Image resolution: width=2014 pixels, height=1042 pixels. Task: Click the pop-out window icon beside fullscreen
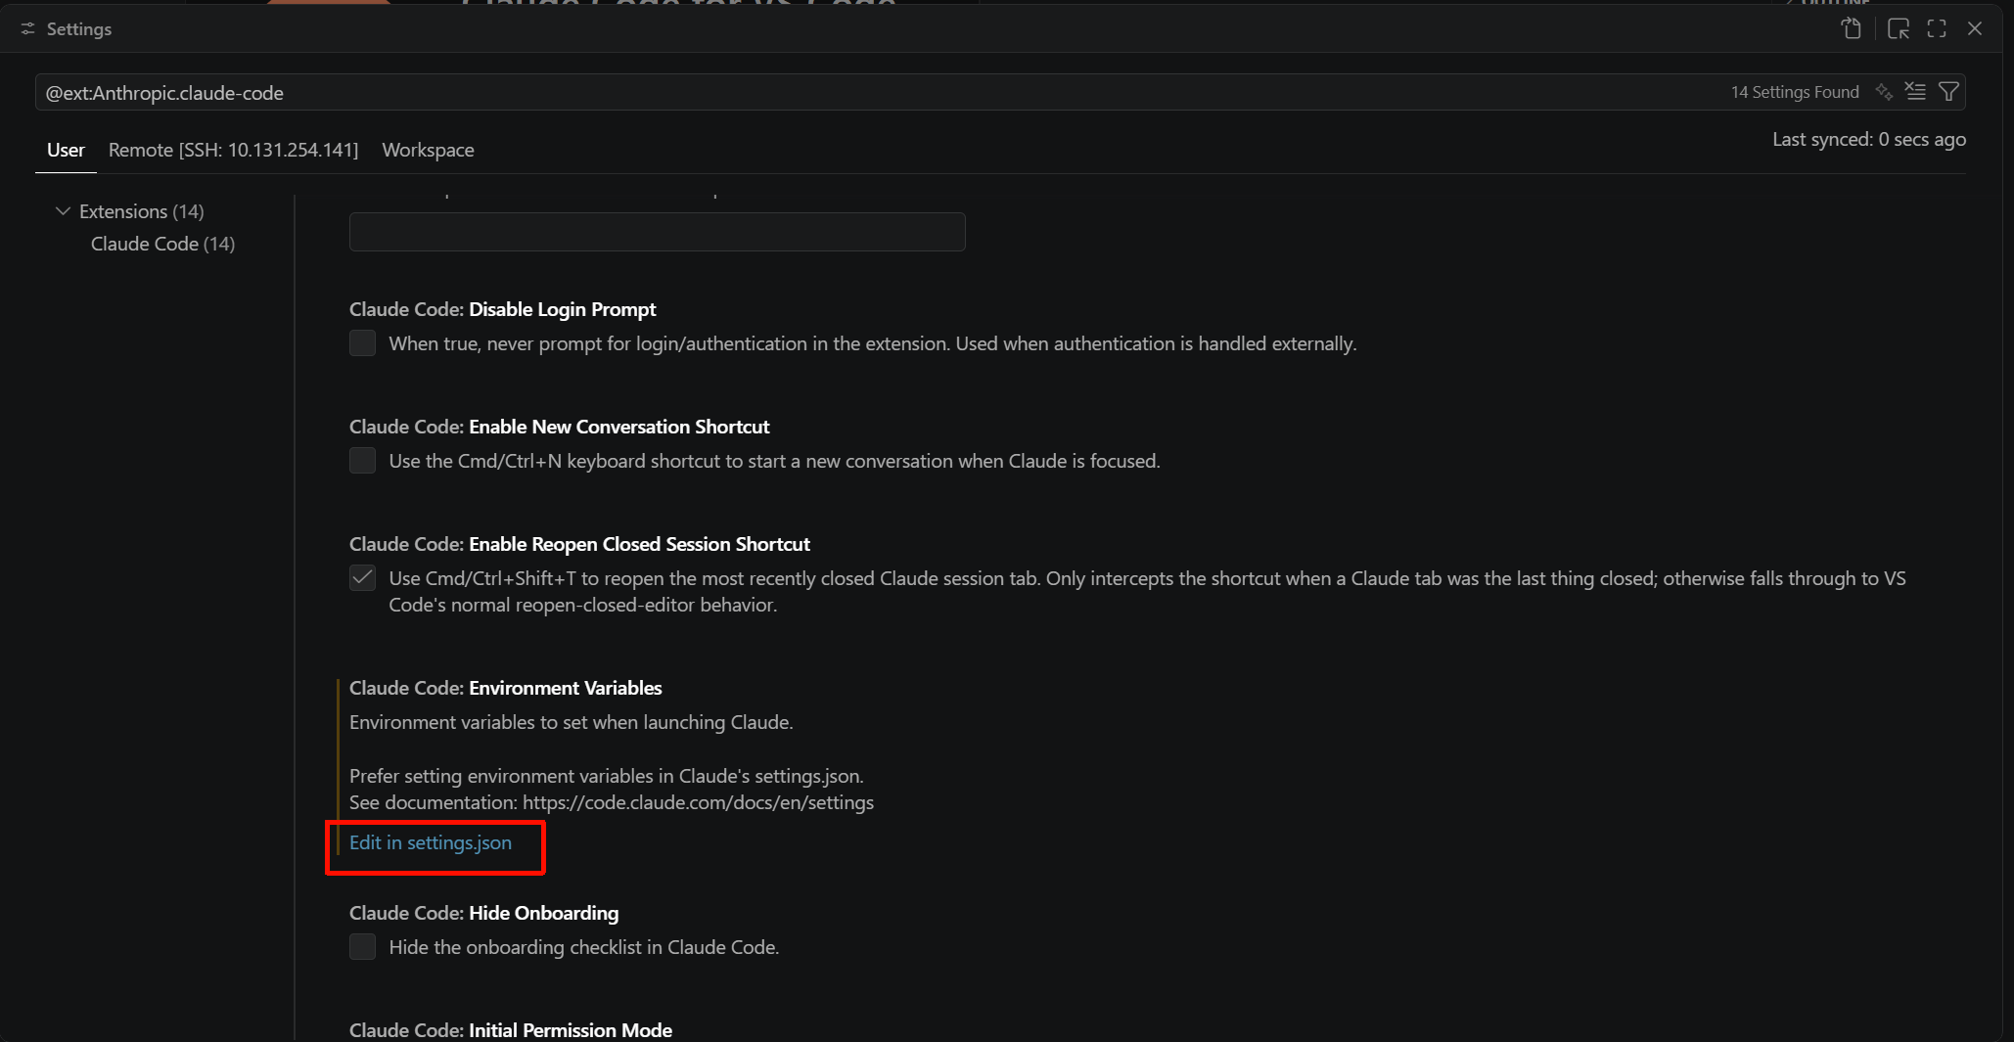[x=1899, y=29]
